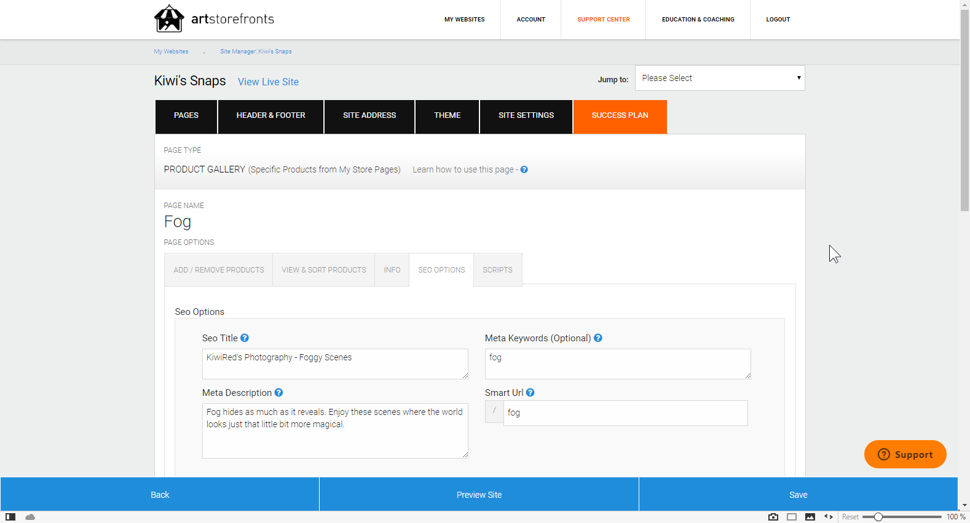This screenshot has width=970, height=523.
Task: Open the Site Settings menu
Action: (x=526, y=115)
